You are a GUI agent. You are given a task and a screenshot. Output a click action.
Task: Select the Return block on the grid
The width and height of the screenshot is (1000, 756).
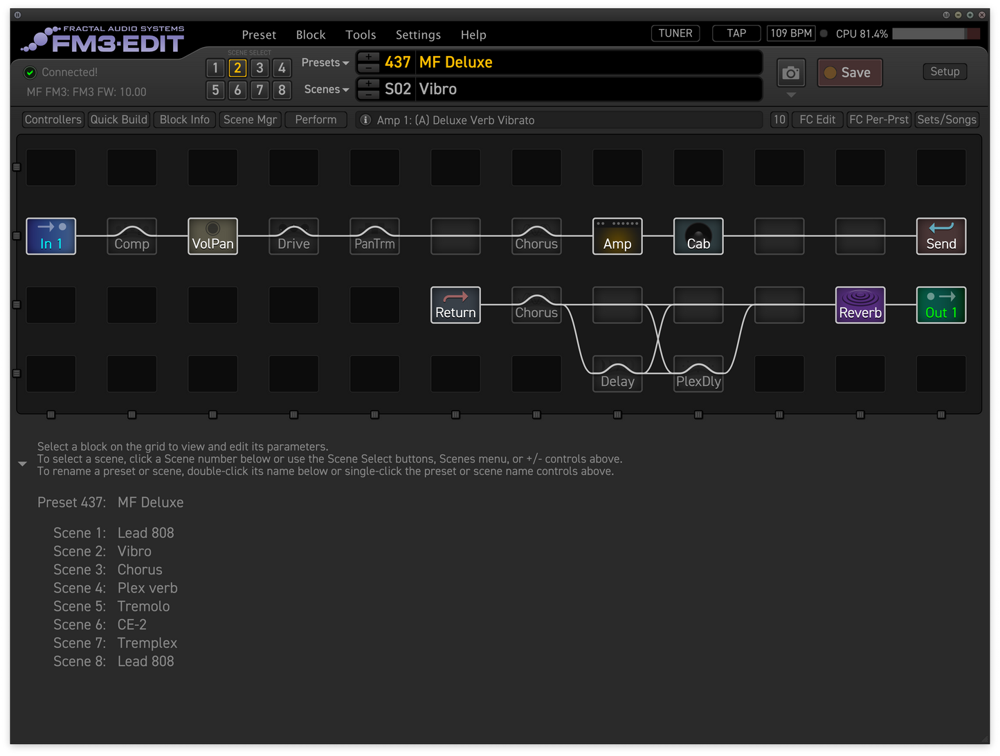(x=455, y=305)
